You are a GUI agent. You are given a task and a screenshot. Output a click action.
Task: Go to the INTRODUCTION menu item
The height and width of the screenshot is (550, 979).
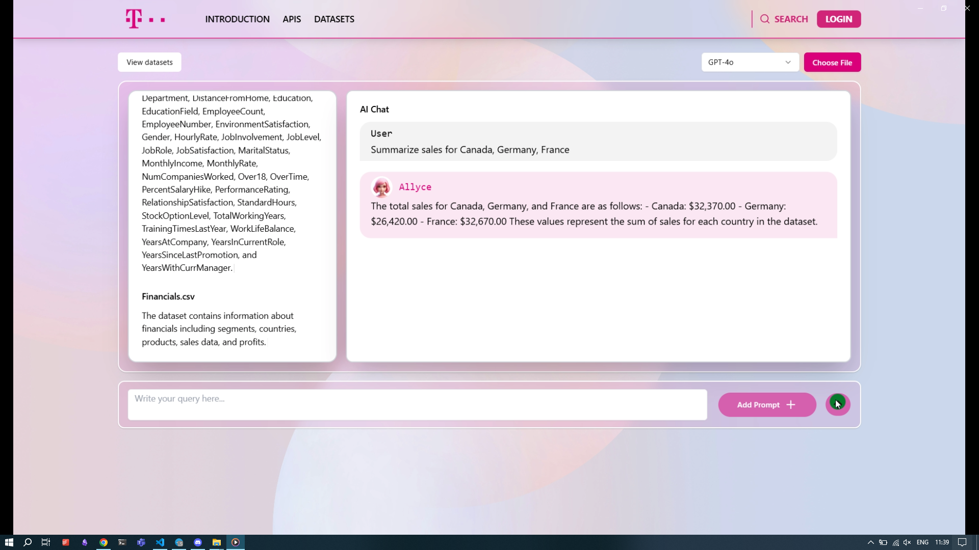coord(237,19)
